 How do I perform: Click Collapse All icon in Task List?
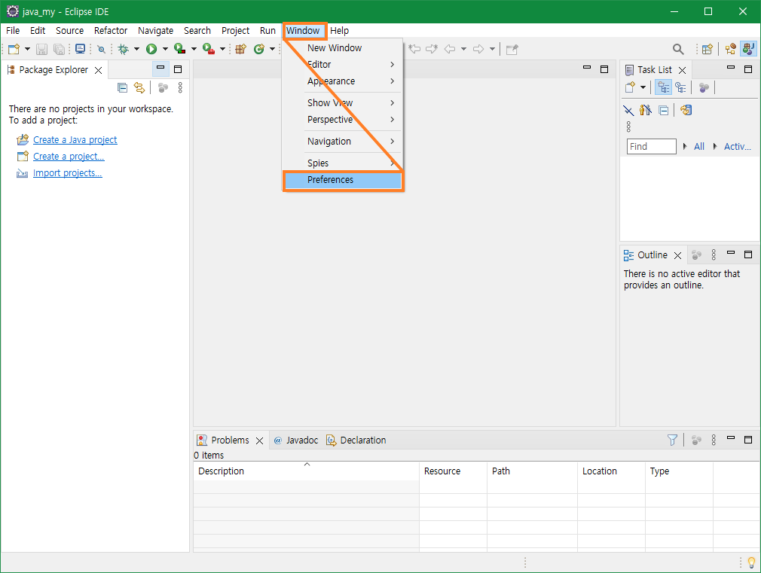664,111
